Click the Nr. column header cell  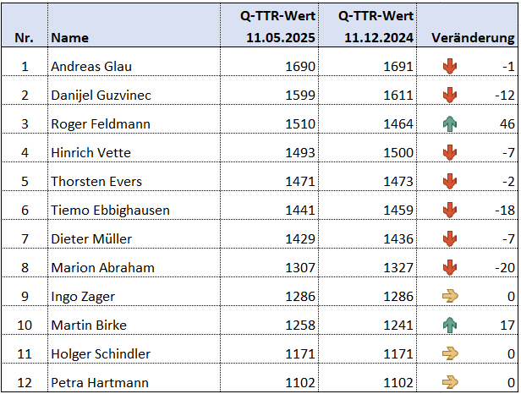pos(25,25)
